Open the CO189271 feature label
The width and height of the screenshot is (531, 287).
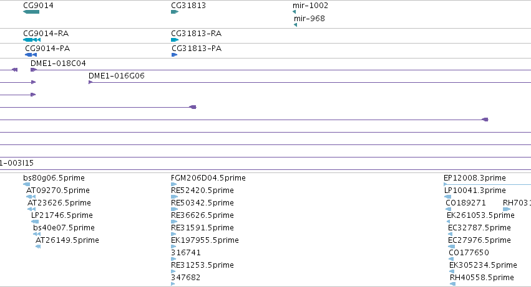pos(465,203)
